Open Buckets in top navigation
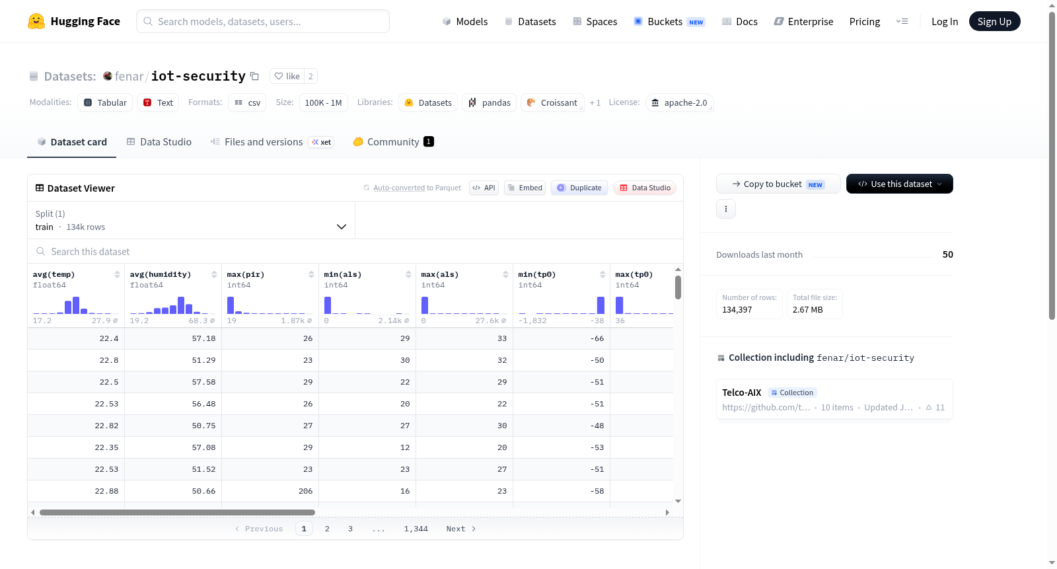 [669, 21]
